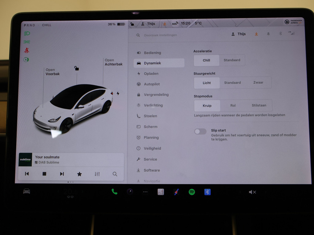314x235 pixels.
Task: Stop playback of DAB Sublime
Action: (44, 174)
